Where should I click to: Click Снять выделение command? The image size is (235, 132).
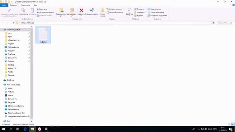point(156,12)
